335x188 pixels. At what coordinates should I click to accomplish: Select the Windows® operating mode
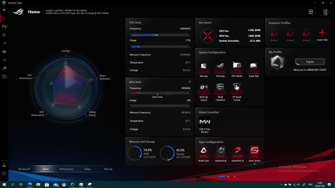[x=24, y=169]
